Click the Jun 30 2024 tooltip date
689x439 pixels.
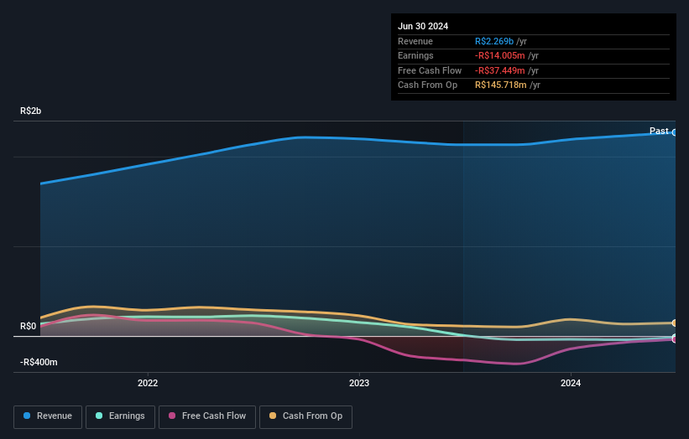click(x=423, y=26)
